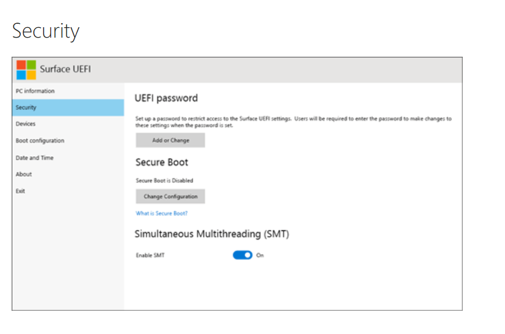This screenshot has width=505, height=334.
Task: Click the Simultaneous Multithreading (SMT) heading
Action: (x=212, y=234)
